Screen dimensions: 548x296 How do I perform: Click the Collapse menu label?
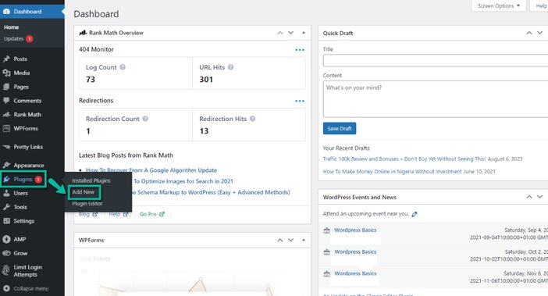[31, 288]
